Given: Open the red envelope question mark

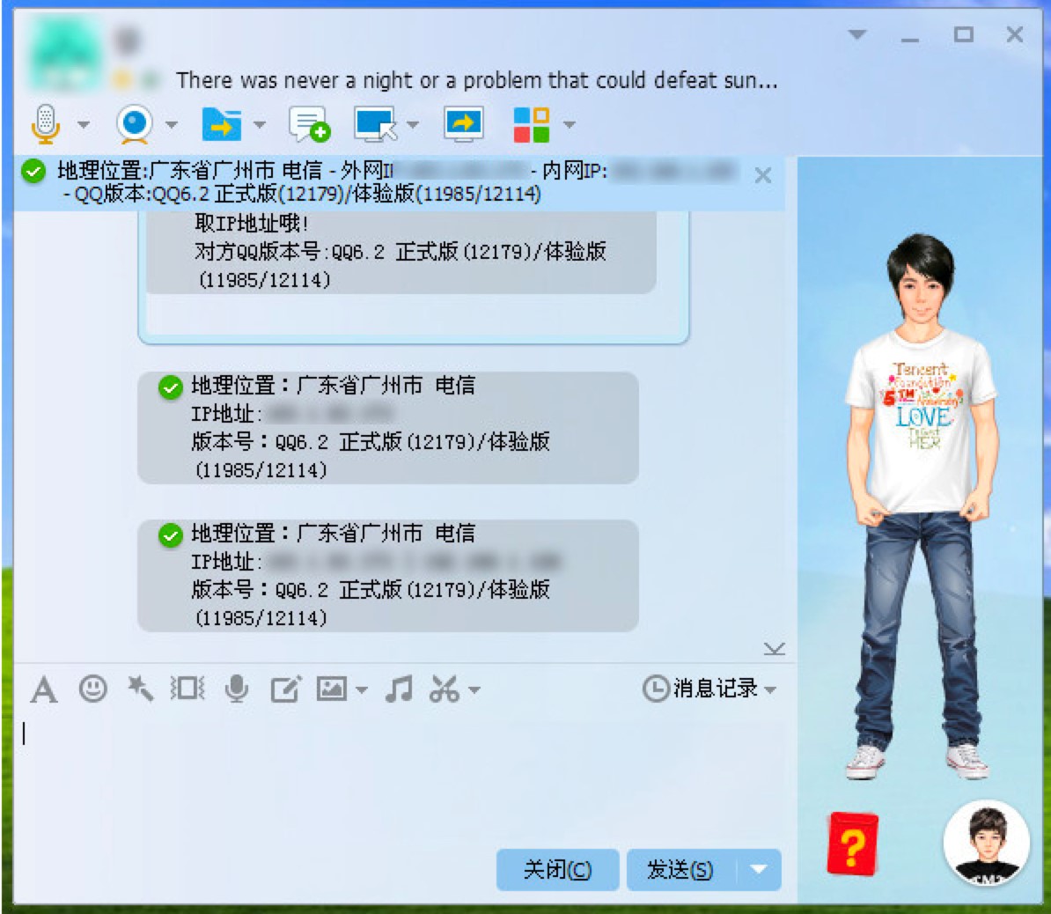Looking at the screenshot, I should point(853,844).
